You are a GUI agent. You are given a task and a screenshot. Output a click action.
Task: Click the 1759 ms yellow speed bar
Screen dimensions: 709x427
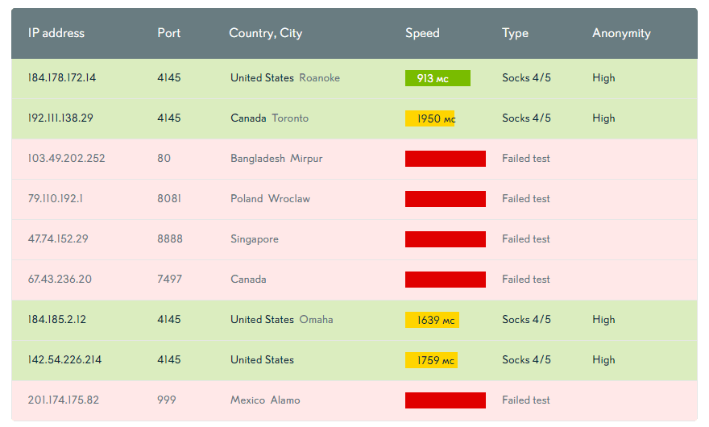pos(431,360)
